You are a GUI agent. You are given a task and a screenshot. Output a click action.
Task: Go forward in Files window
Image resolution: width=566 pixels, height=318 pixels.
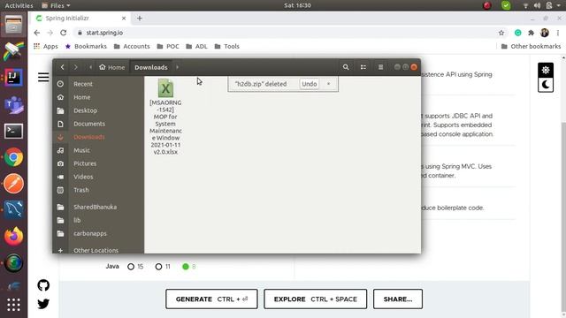point(75,67)
